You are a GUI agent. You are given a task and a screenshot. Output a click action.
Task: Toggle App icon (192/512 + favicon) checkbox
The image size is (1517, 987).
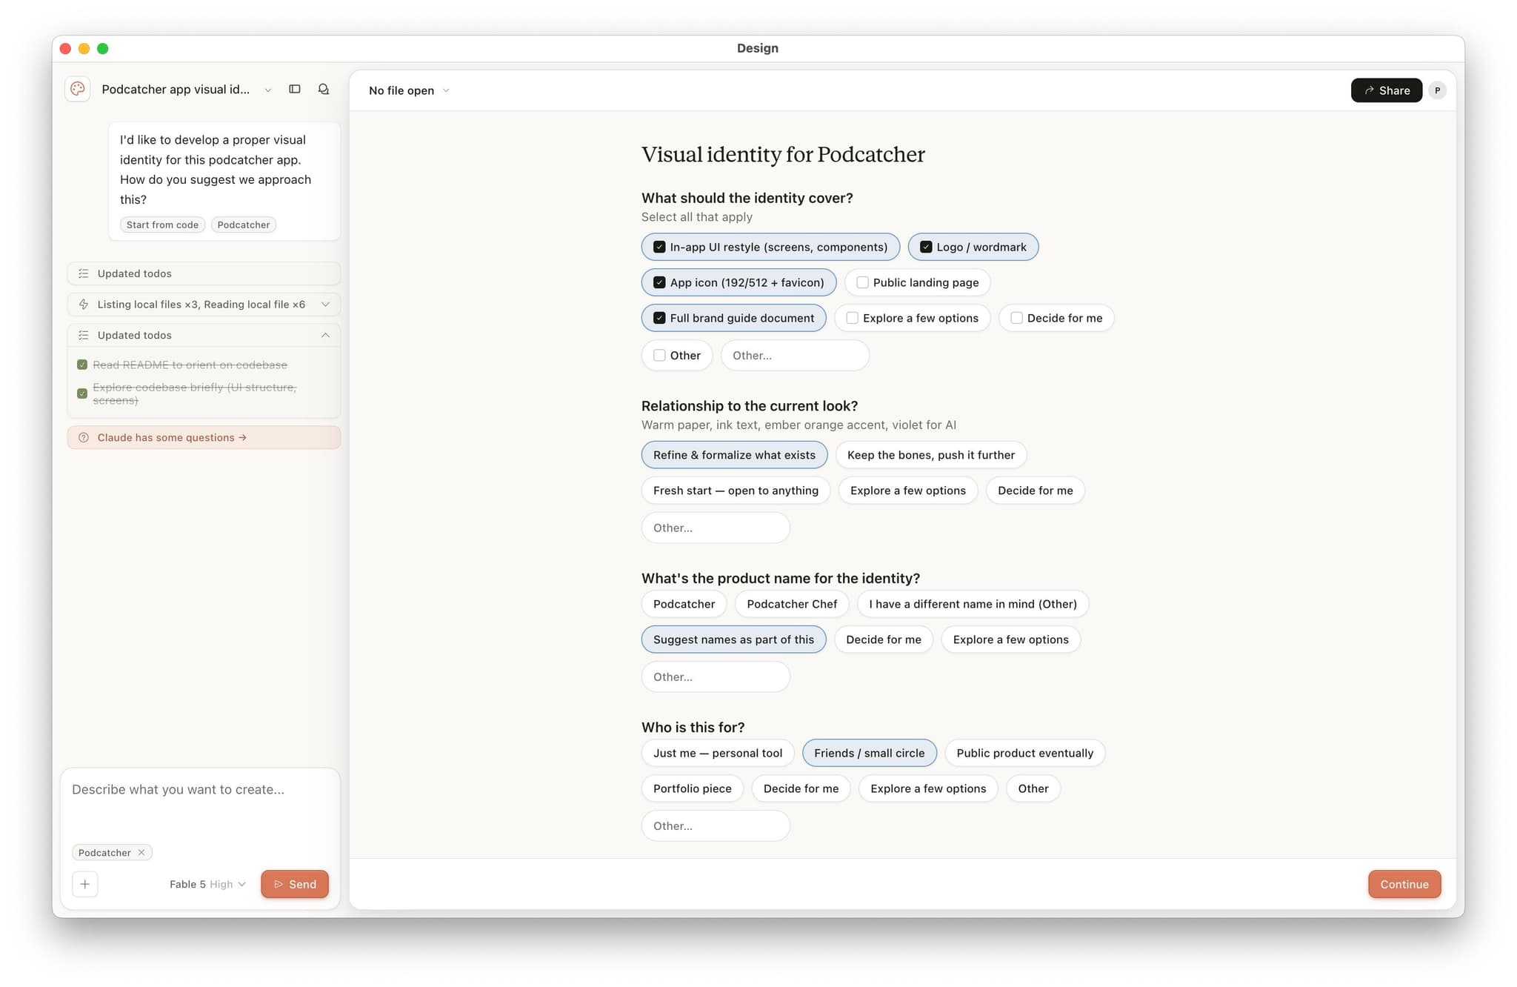click(x=659, y=283)
